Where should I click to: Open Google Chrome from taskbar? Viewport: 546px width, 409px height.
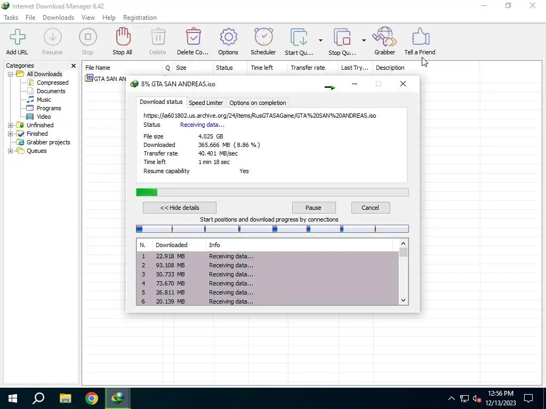pos(92,398)
